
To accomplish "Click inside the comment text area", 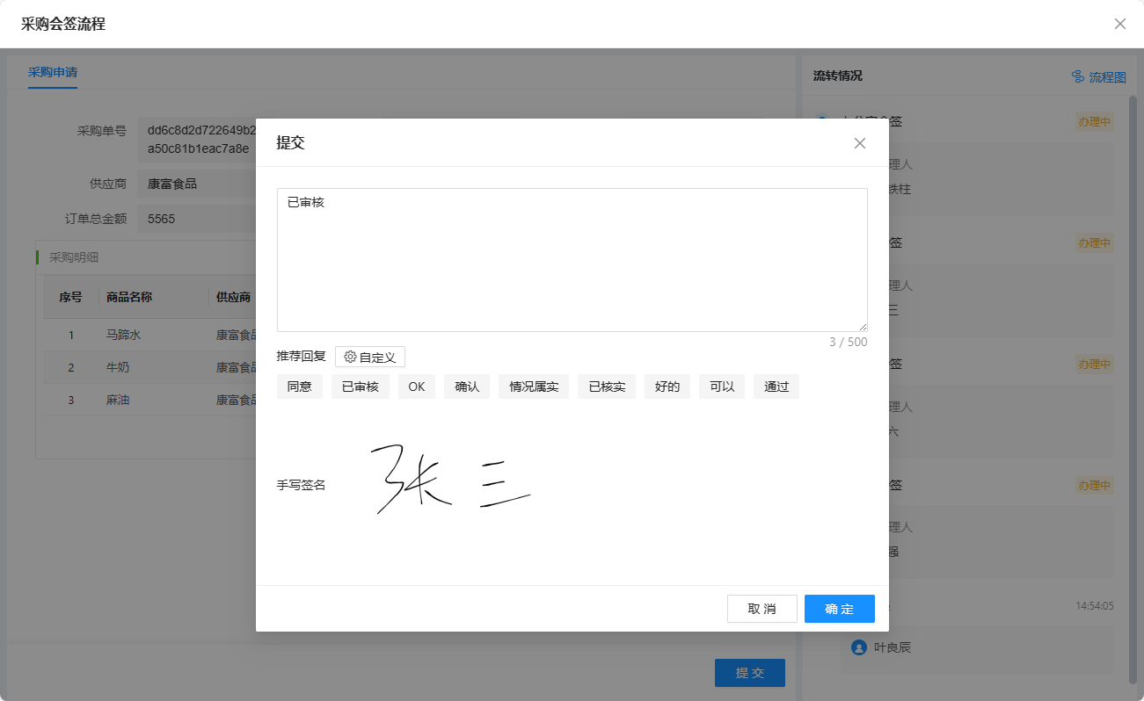I will [x=572, y=259].
